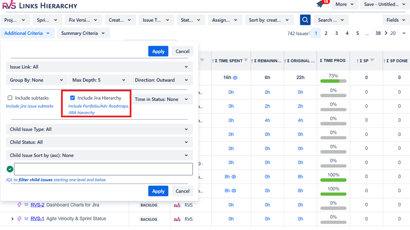Uncheck Include Jira Hierarchy checkbox

point(72,98)
